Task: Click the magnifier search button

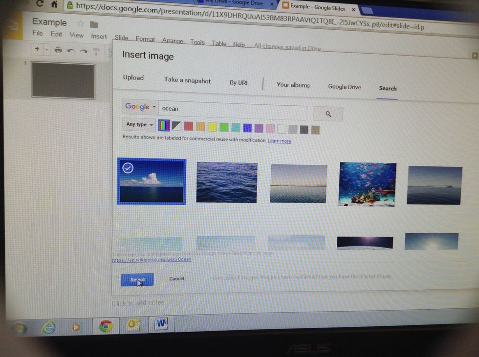Action: point(328,114)
